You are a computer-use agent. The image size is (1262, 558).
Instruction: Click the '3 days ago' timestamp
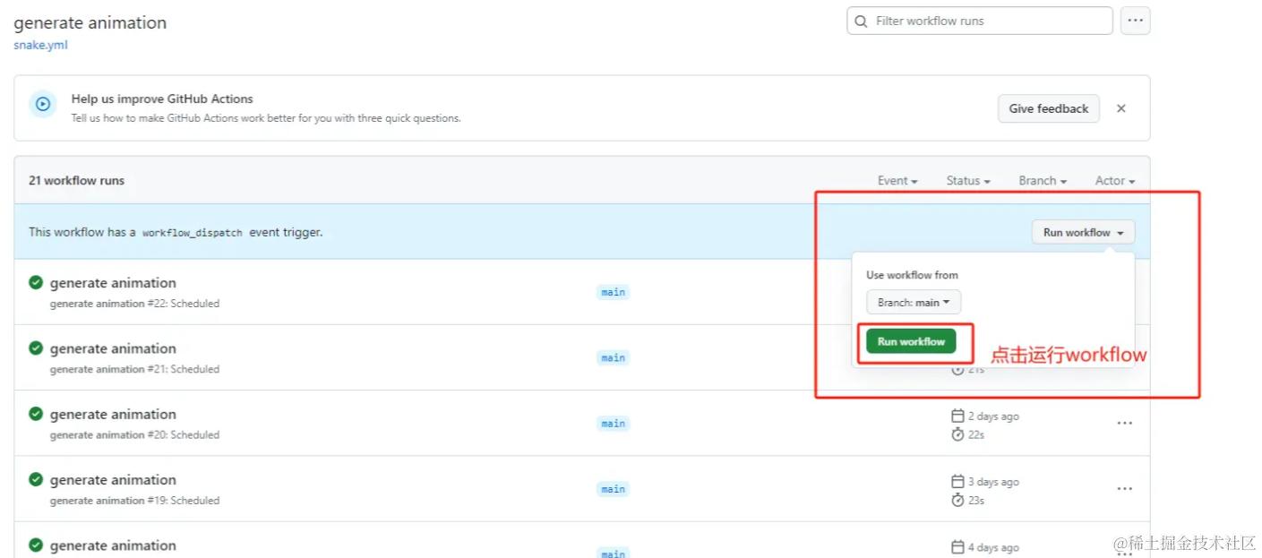tap(993, 482)
